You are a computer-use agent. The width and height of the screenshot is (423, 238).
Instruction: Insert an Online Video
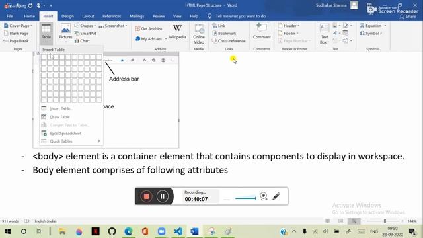coord(199,34)
